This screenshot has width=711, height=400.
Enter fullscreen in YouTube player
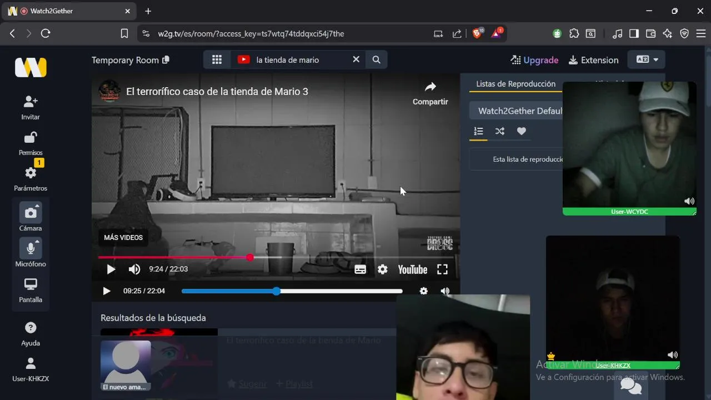coord(442,269)
